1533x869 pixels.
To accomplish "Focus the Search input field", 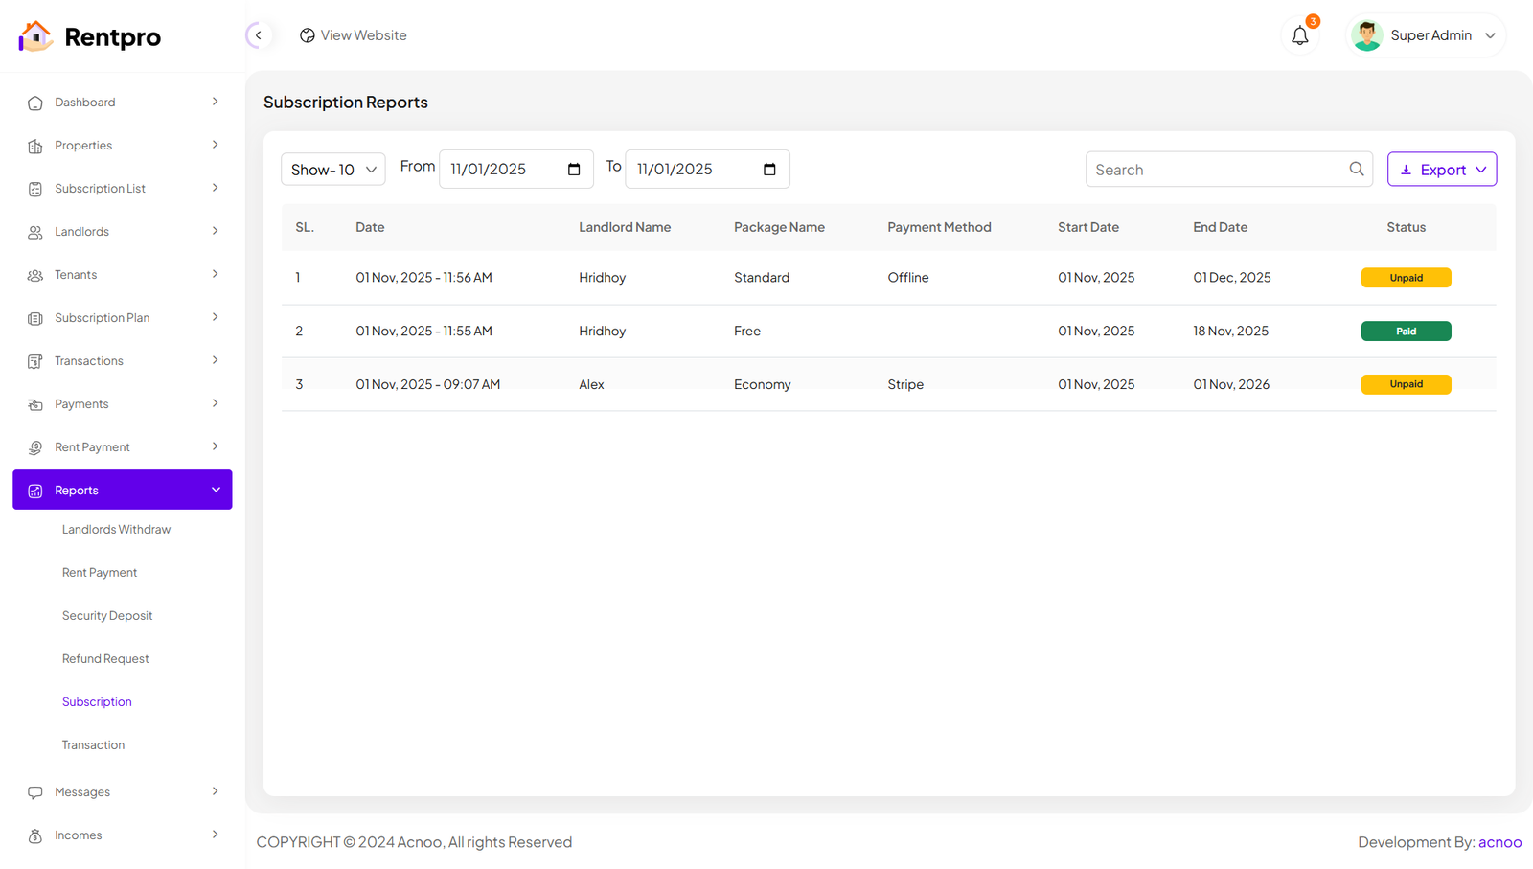I will [1217, 170].
